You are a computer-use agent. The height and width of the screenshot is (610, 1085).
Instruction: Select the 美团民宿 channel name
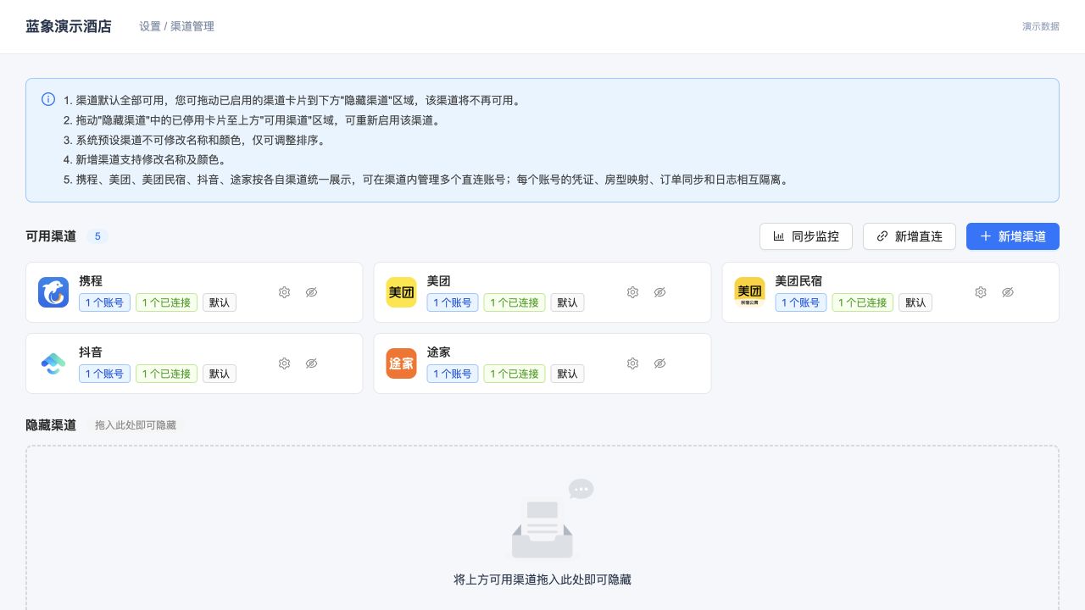(x=798, y=280)
